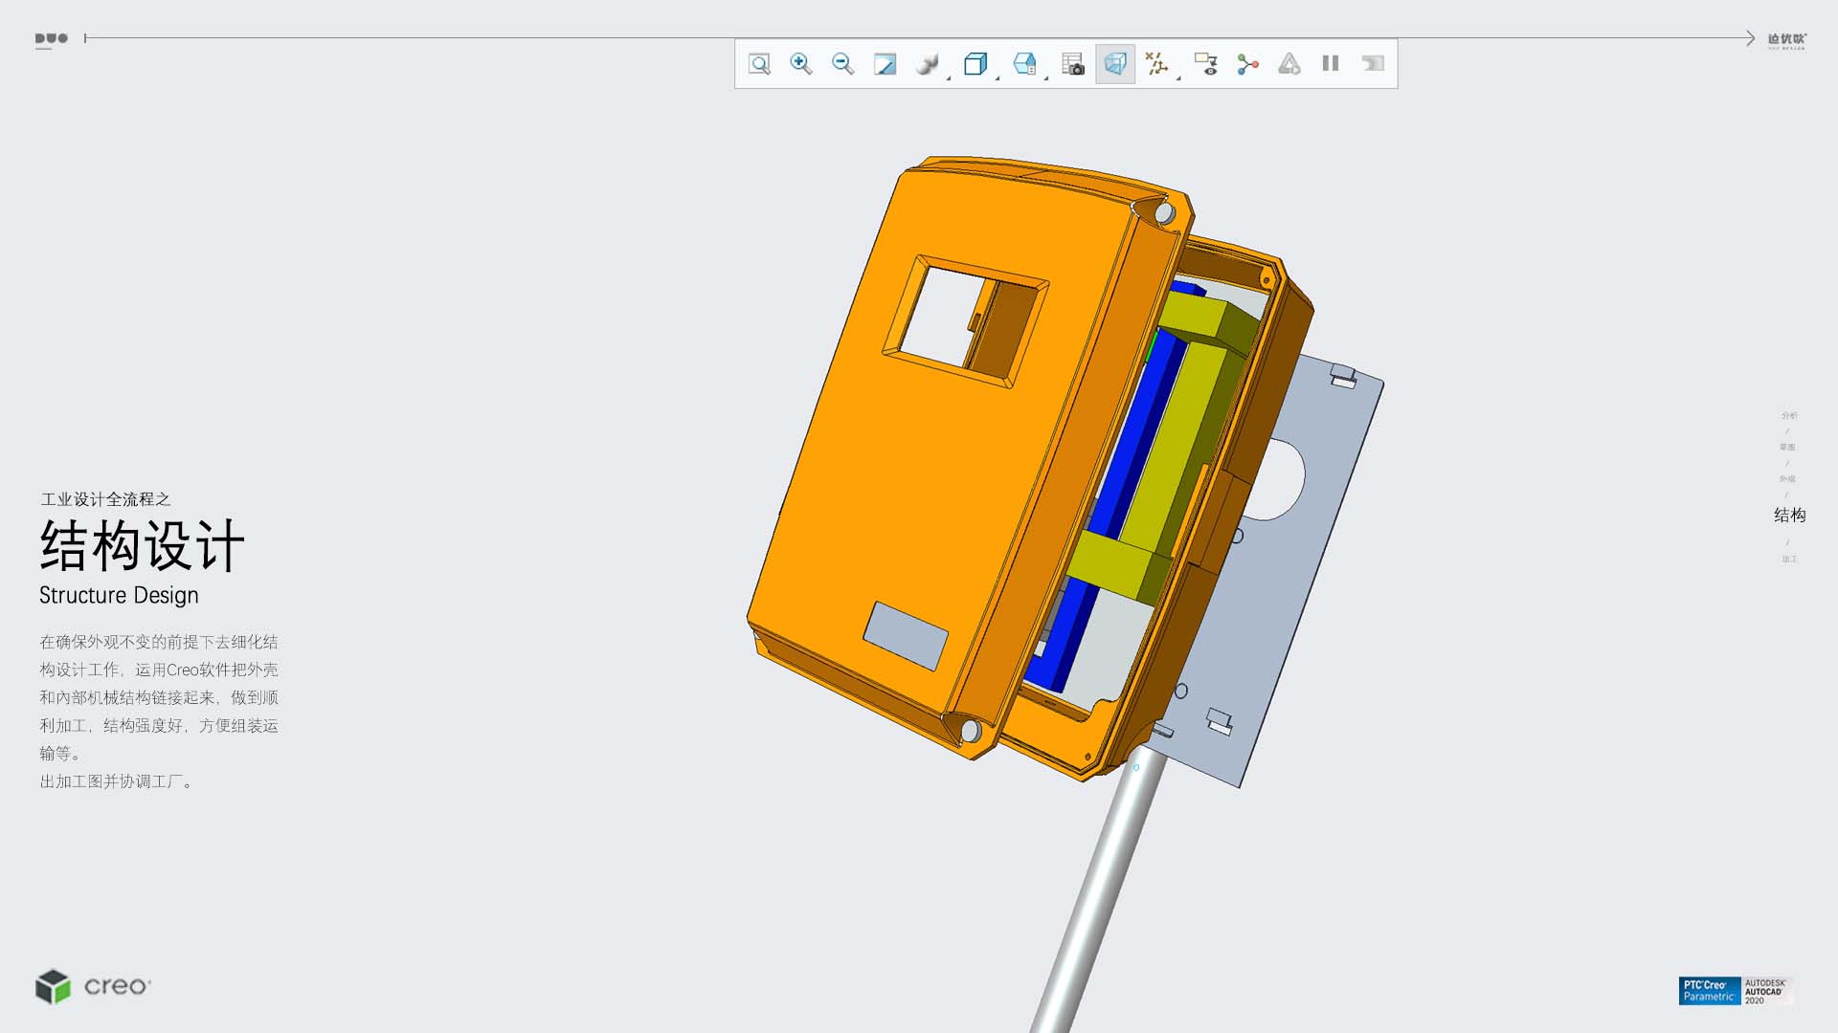The height and width of the screenshot is (1033, 1838).
Task: Click the arrow at timeline's right end
Action: 1749,38
